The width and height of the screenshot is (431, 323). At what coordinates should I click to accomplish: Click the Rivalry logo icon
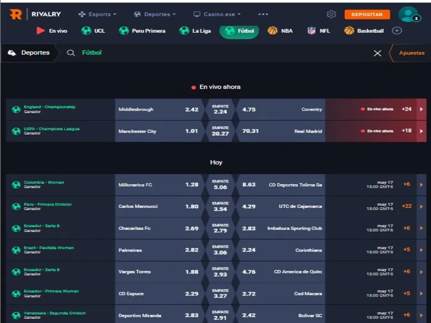click(x=16, y=15)
